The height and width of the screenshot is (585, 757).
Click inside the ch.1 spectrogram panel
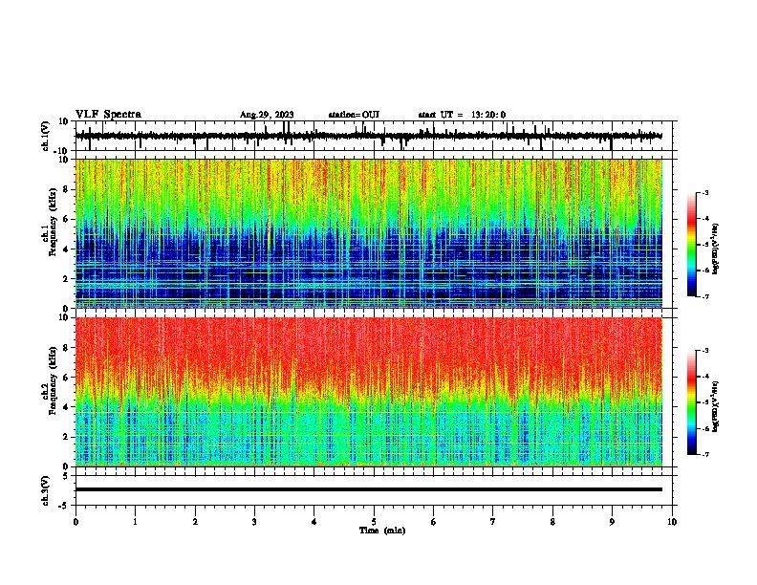tap(368, 233)
